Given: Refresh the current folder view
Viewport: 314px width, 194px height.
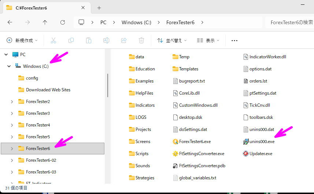Looking at the screenshot, I should [63, 22].
